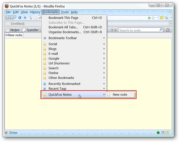Click the Back navigation arrow

point(8,18)
